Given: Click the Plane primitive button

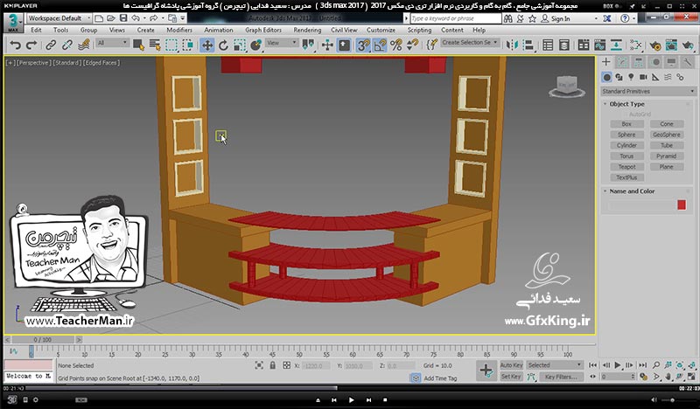Looking at the screenshot, I should point(666,167).
